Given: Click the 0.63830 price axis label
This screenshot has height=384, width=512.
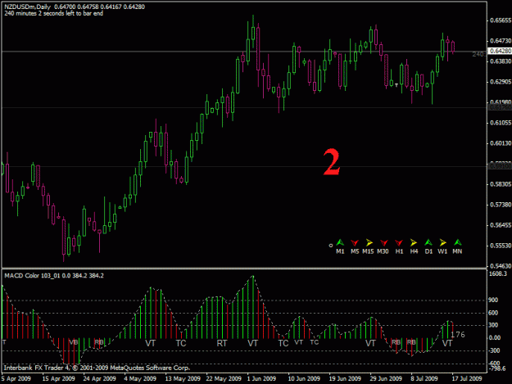Looking at the screenshot, I should [501, 61].
